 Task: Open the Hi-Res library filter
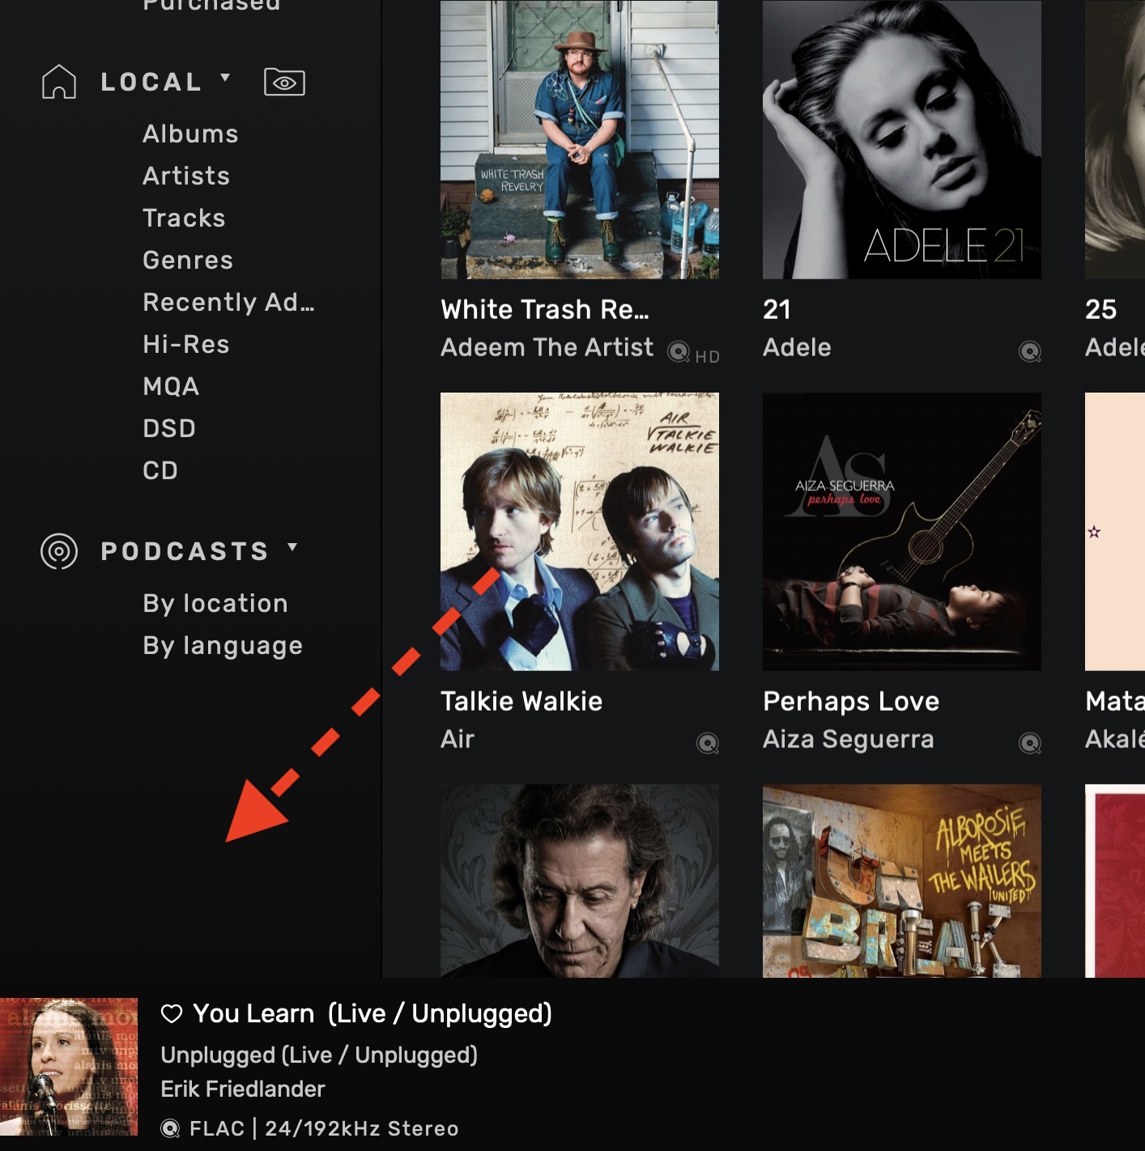click(186, 344)
